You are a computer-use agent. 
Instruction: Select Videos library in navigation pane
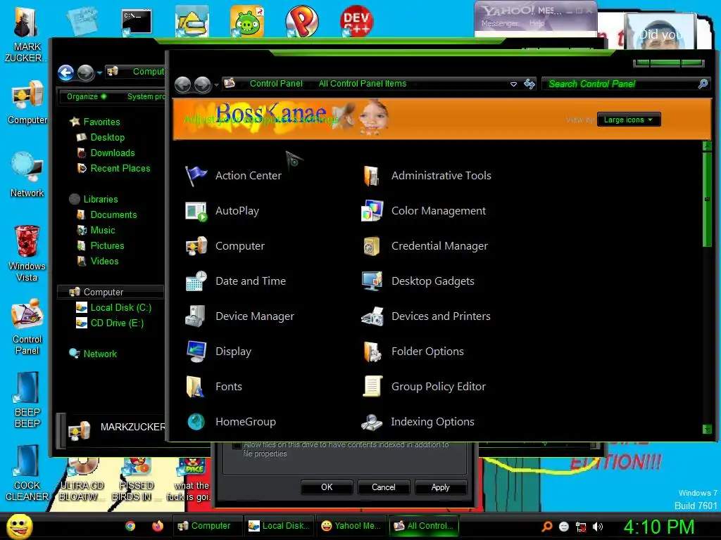pos(97,262)
